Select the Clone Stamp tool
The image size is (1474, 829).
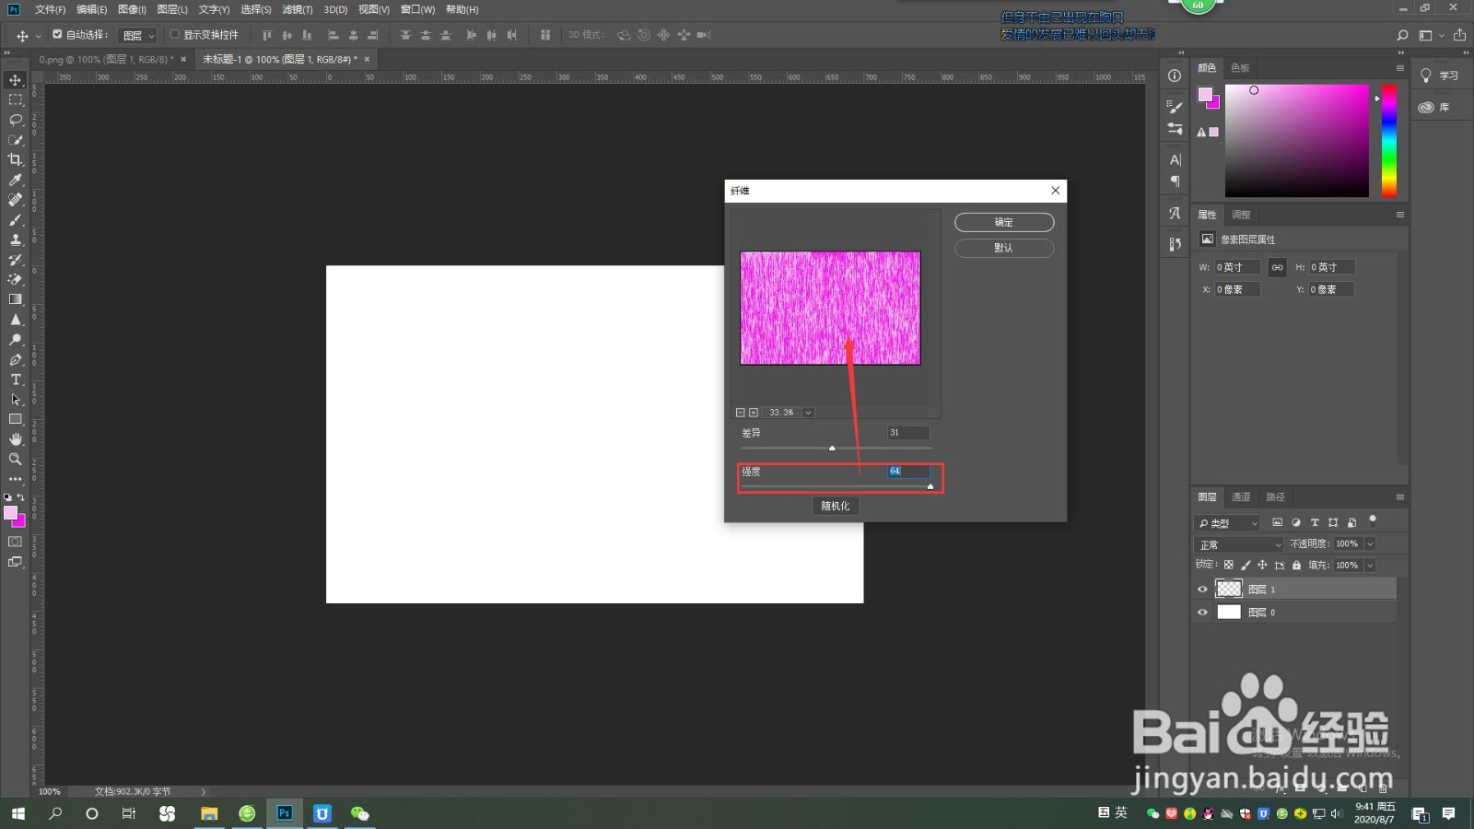16,240
